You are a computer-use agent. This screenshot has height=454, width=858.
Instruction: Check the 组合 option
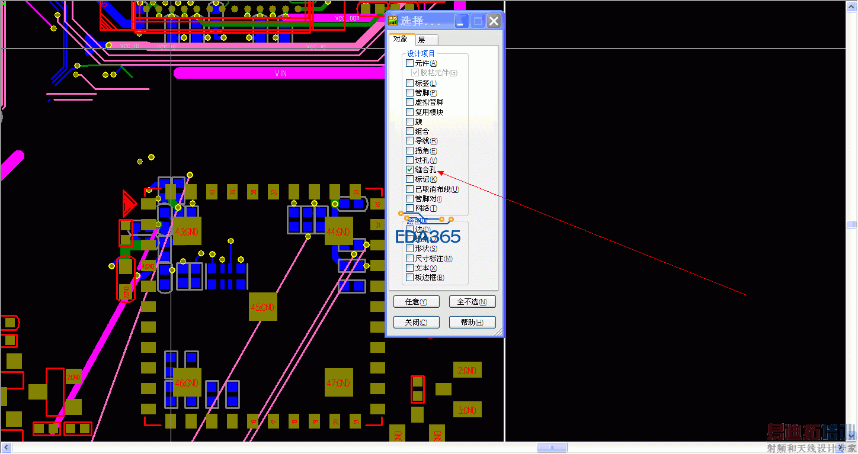(410, 131)
